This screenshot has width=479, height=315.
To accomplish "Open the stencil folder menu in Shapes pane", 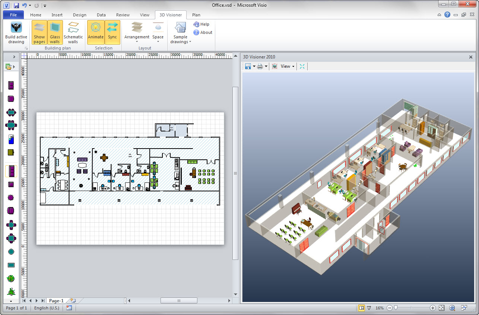I will coord(10,67).
